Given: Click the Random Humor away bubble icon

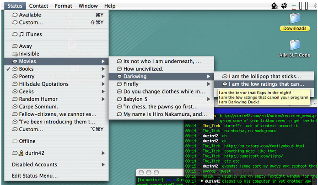Looking at the screenshot, I should click(15, 99).
